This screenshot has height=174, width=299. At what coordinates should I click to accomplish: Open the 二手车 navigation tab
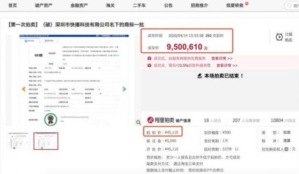[139, 5]
